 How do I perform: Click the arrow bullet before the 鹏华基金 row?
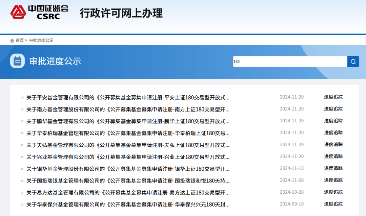click(22, 121)
